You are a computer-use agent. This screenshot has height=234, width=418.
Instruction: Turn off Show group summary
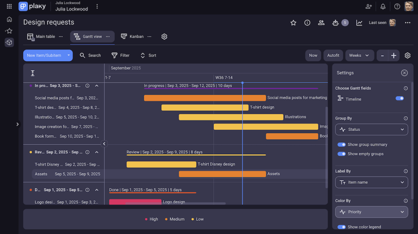[341, 144]
